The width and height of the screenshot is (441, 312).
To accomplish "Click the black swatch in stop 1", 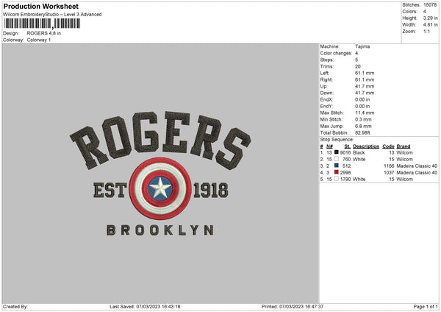I will pyautogui.click(x=337, y=153).
